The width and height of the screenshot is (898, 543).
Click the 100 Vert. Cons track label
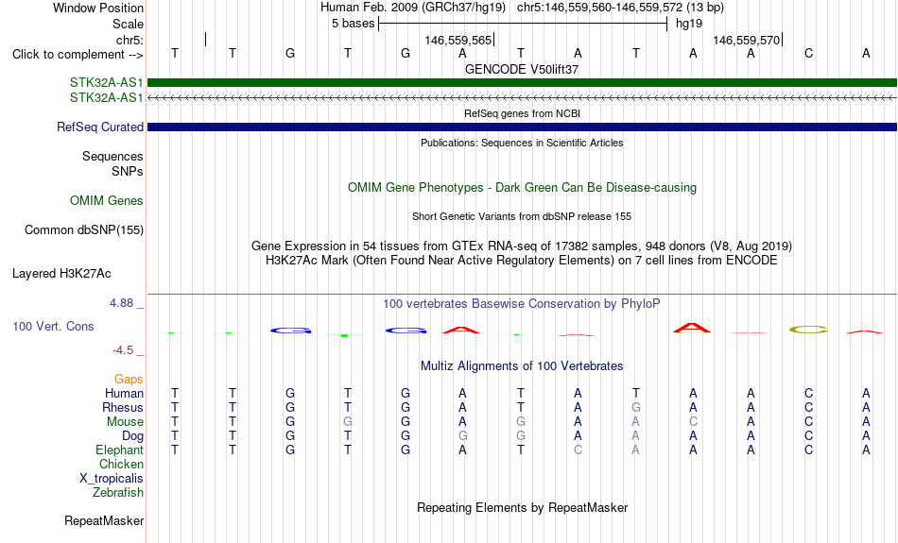pos(53,326)
